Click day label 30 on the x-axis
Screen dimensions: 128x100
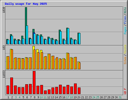pos(116,97)
